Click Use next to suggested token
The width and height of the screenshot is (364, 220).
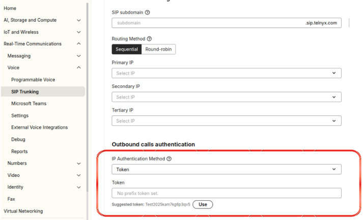tap(203, 204)
